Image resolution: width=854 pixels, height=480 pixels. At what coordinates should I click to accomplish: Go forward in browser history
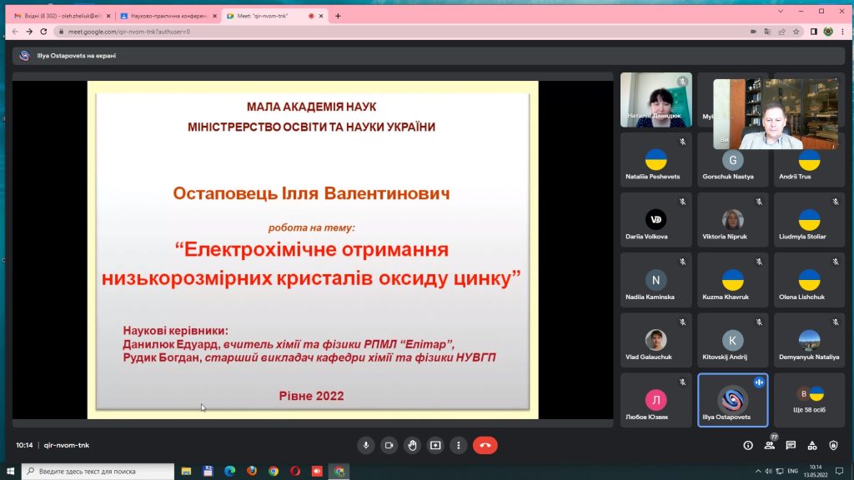click(x=29, y=32)
